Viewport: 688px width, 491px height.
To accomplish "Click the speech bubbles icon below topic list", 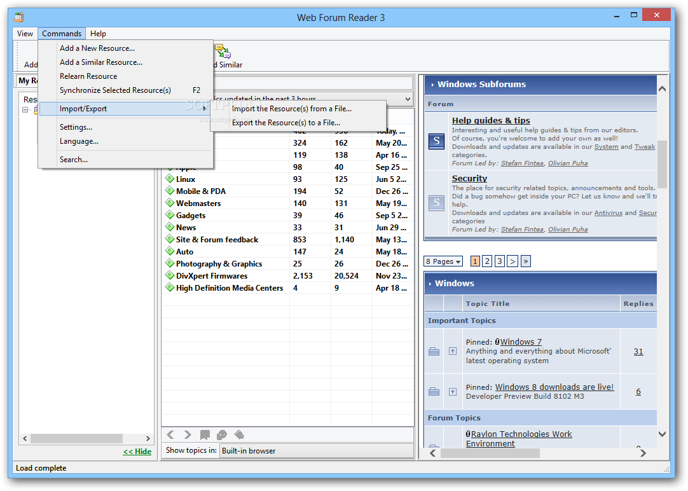I will (221, 434).
